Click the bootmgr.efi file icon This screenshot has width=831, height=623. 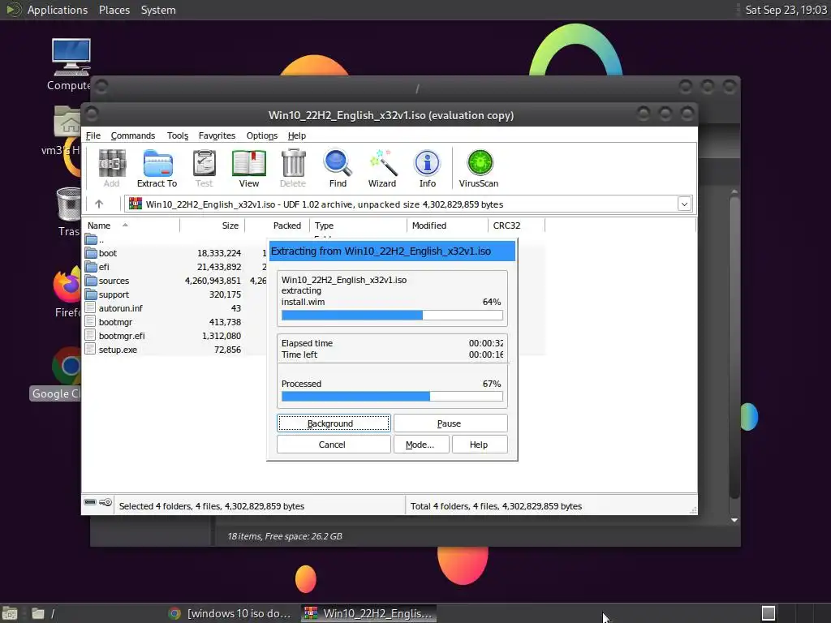91,336
